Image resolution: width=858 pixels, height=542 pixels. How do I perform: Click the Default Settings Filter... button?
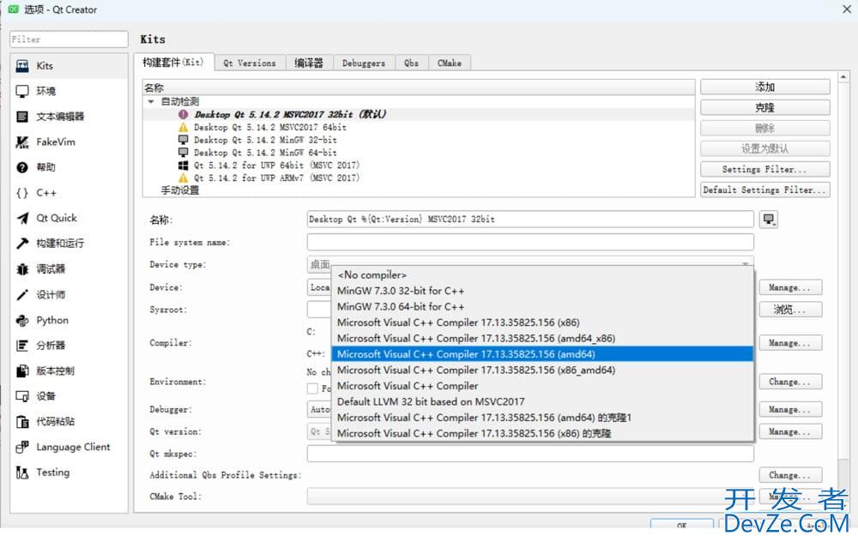(x=765, y=190)
